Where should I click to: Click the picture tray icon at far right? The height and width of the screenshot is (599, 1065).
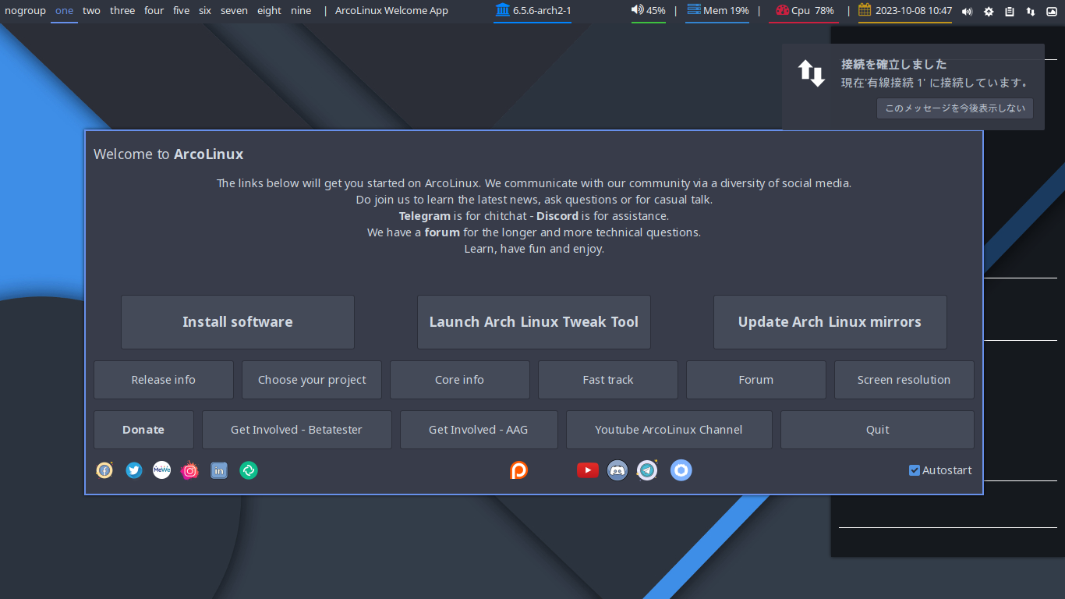[1051, 11]
